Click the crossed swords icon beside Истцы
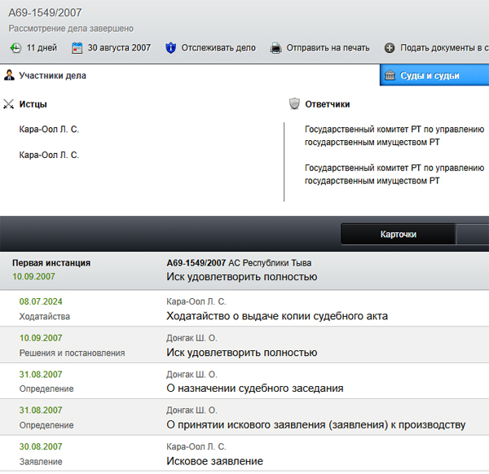 click(9, 104)
